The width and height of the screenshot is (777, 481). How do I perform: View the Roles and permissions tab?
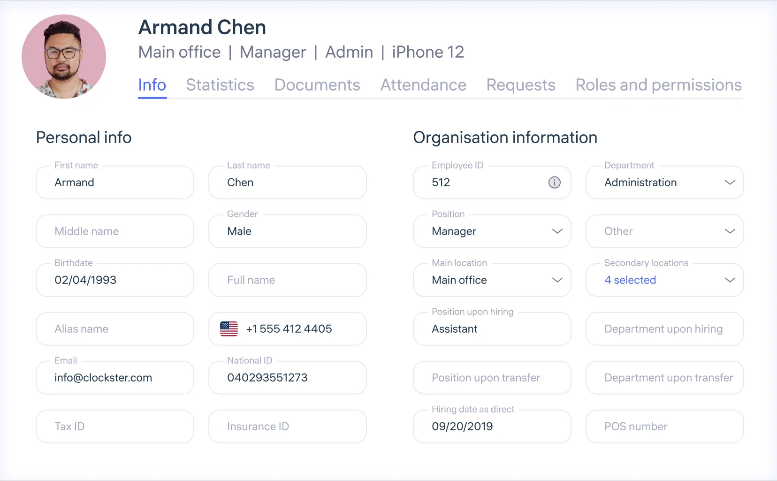click(659, 85)
